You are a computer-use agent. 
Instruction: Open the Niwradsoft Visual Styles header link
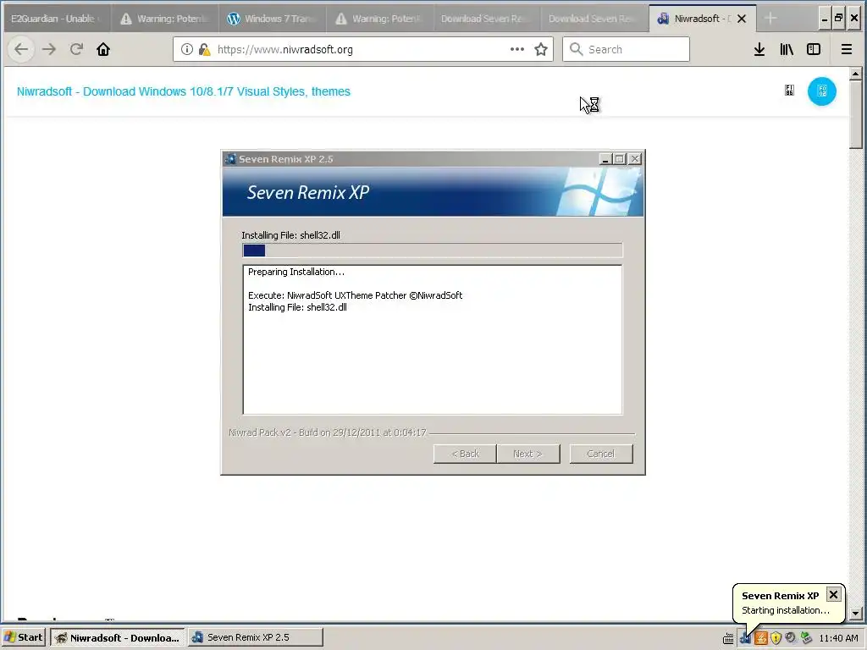pyautogui.click(x=184, y=91)
